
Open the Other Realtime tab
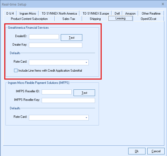pos(151,14)
